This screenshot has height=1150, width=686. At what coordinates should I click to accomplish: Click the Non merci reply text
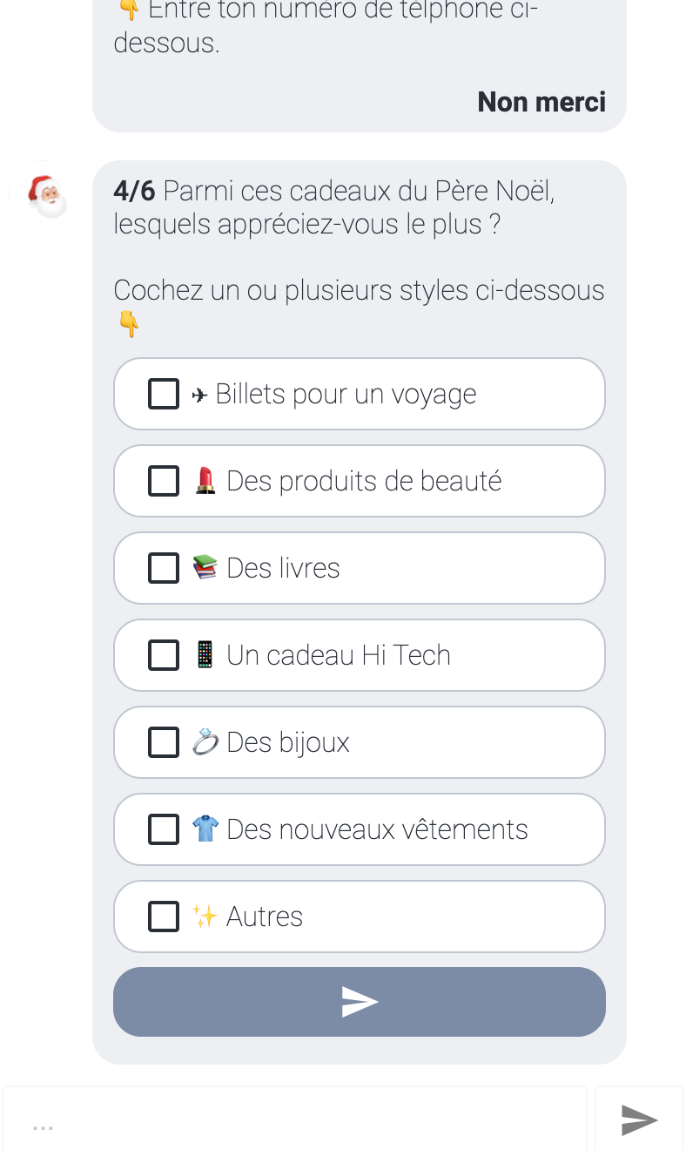click(541, 102)
